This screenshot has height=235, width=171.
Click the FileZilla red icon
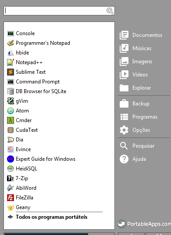pyautogui.click(x=11, y=198)
